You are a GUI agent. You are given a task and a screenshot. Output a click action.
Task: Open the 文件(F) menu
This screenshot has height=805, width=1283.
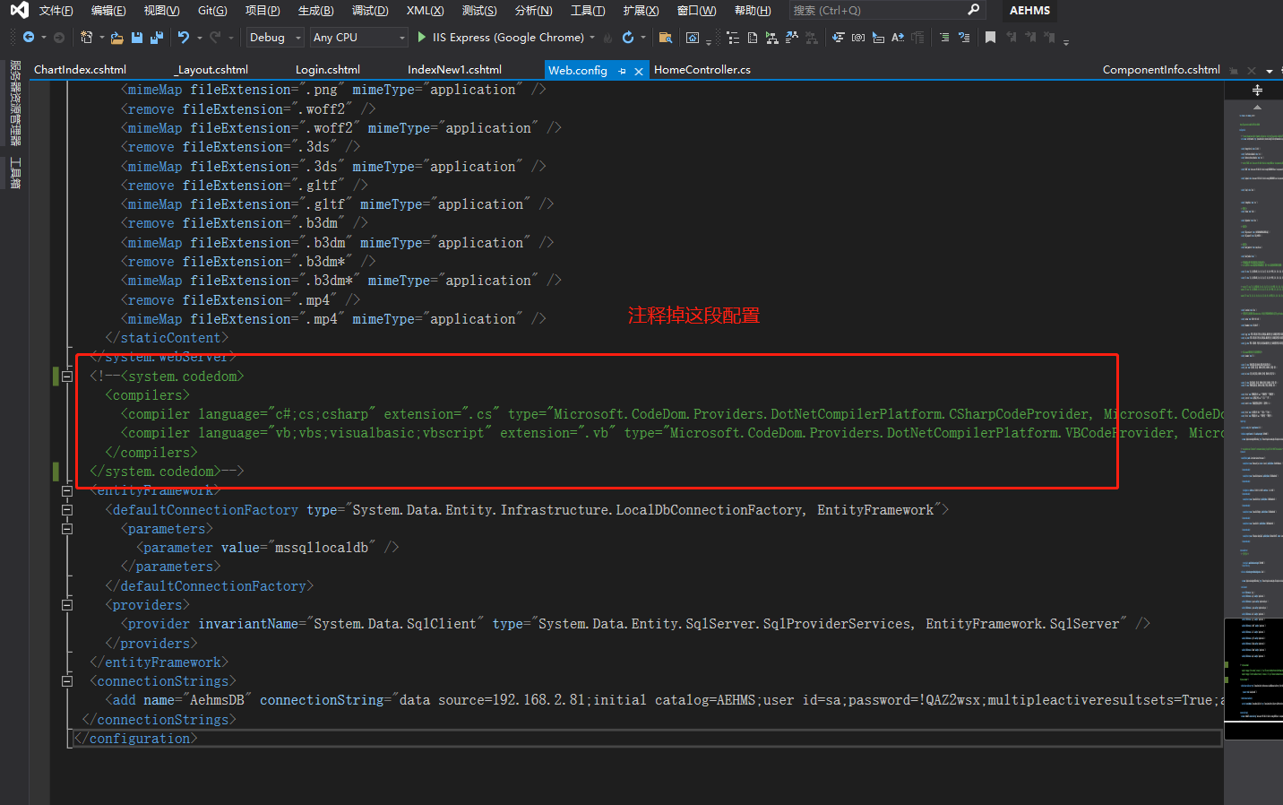tap(56, 11)
